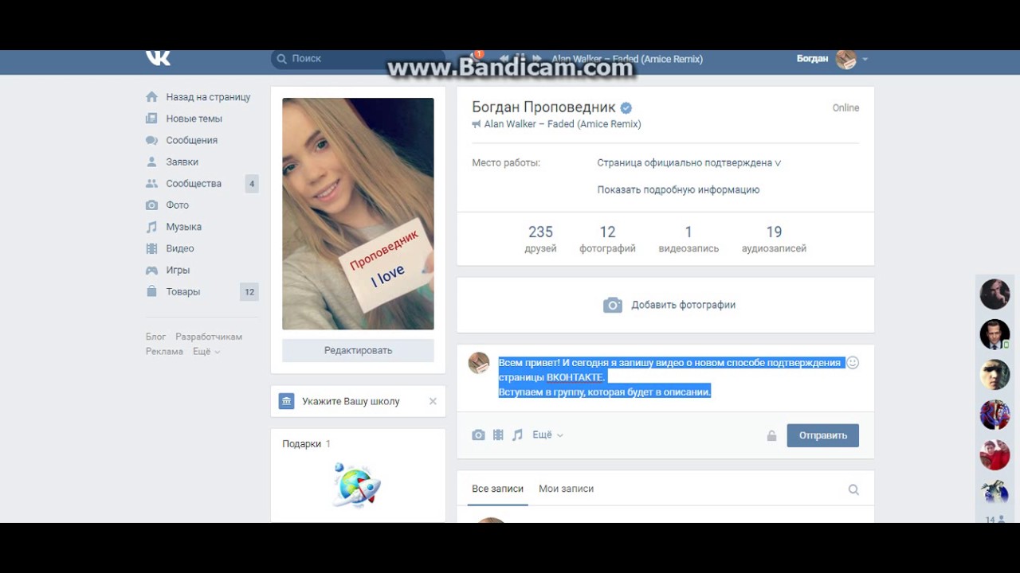
Task: Attach audio with music note icon
Action: (x=517, y=435)
